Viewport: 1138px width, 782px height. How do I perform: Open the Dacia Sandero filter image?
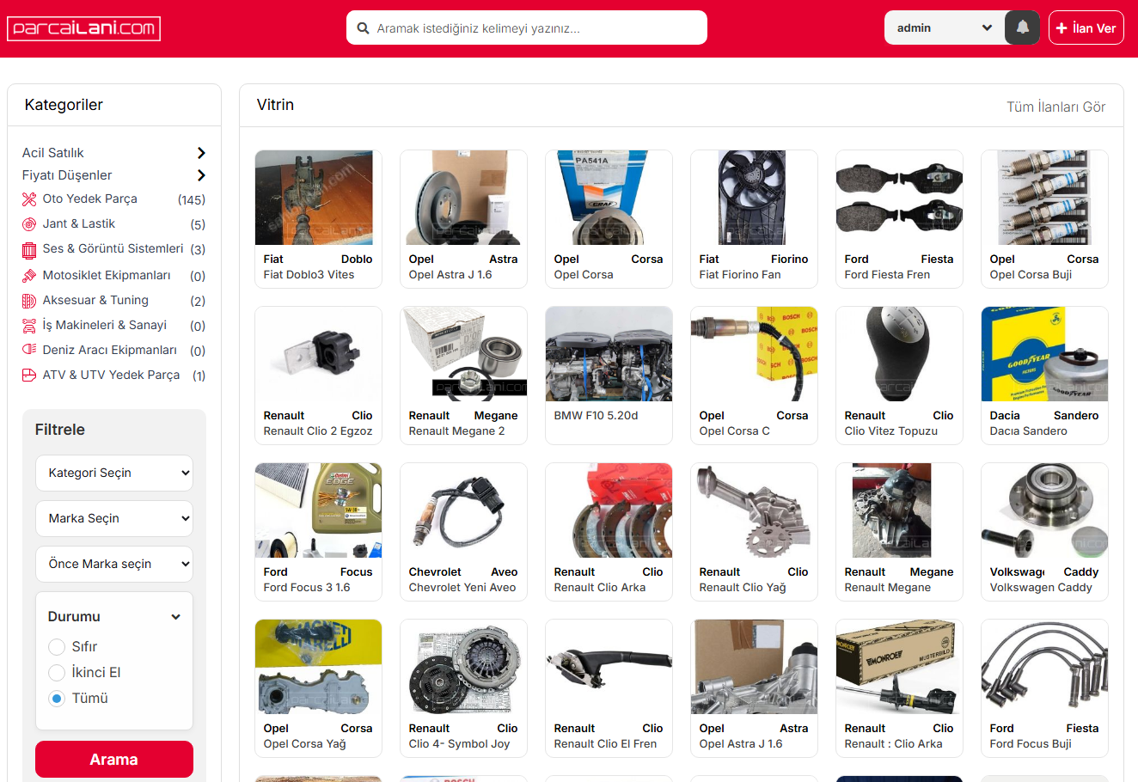point(1044,354)
